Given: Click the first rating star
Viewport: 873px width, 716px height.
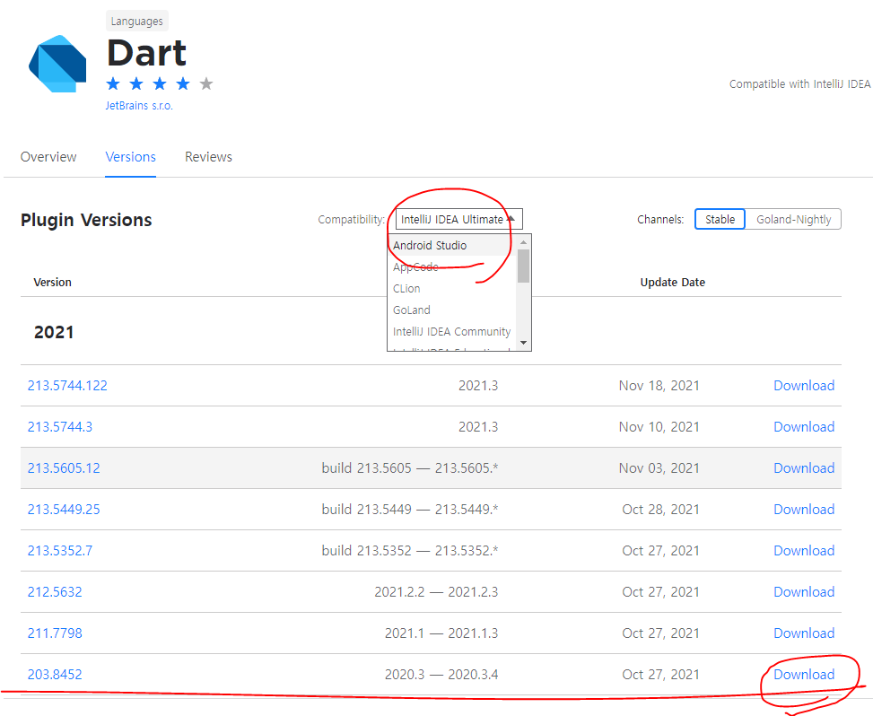Looking at the screenshot, I should [x=113, y=83].
